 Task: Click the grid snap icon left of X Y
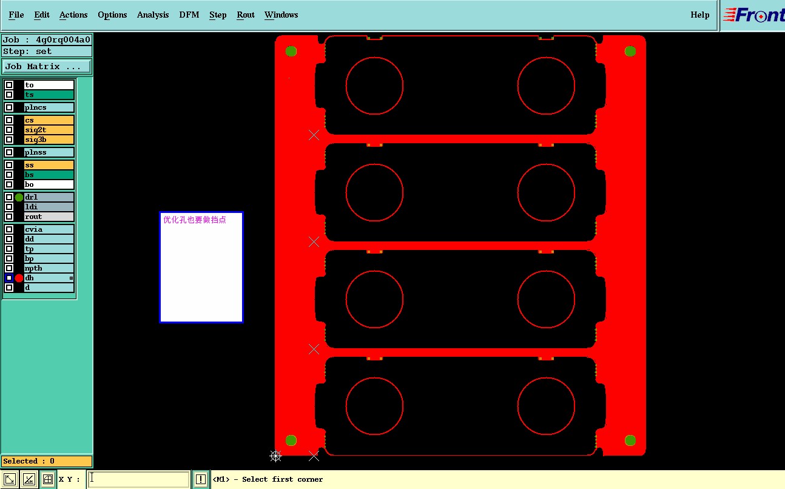48,479
